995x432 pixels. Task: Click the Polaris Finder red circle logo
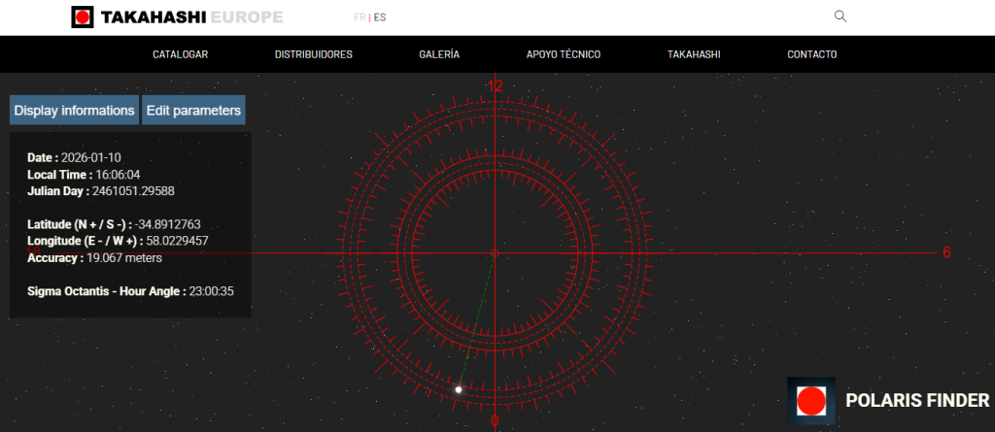pyautogui.click(x=811, y=401)
